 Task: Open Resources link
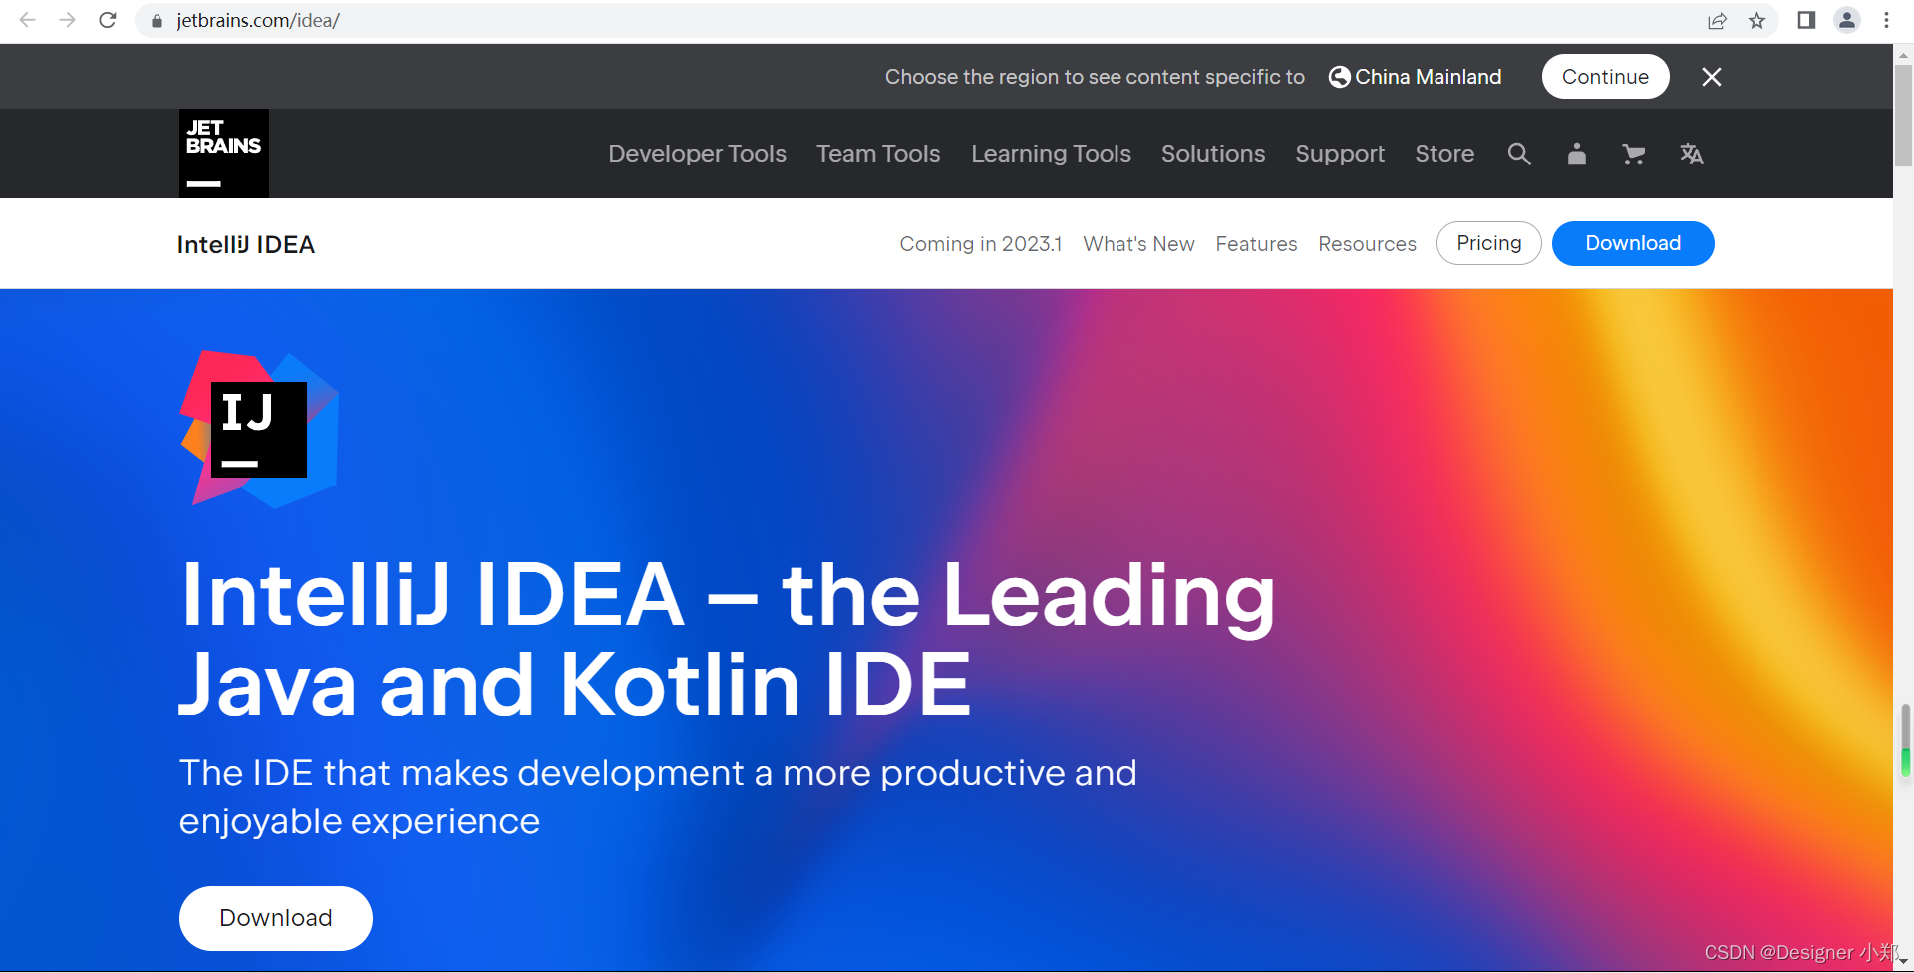coord(1367,244)
